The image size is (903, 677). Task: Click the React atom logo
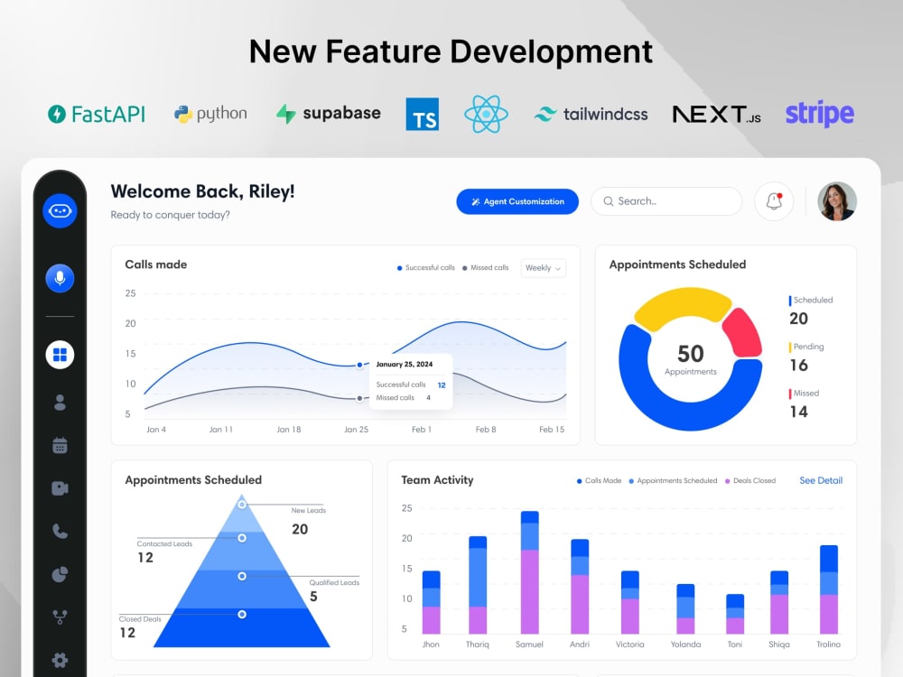tap(486, 114)
